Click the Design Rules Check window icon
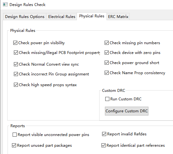 click(x=5, y=5)
